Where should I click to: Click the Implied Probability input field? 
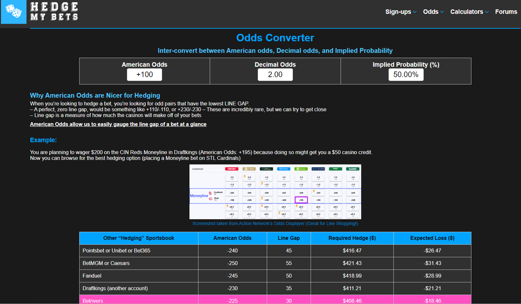406,74
